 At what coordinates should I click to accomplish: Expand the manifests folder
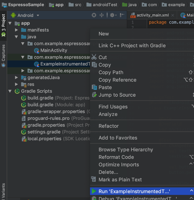point(16,30)
